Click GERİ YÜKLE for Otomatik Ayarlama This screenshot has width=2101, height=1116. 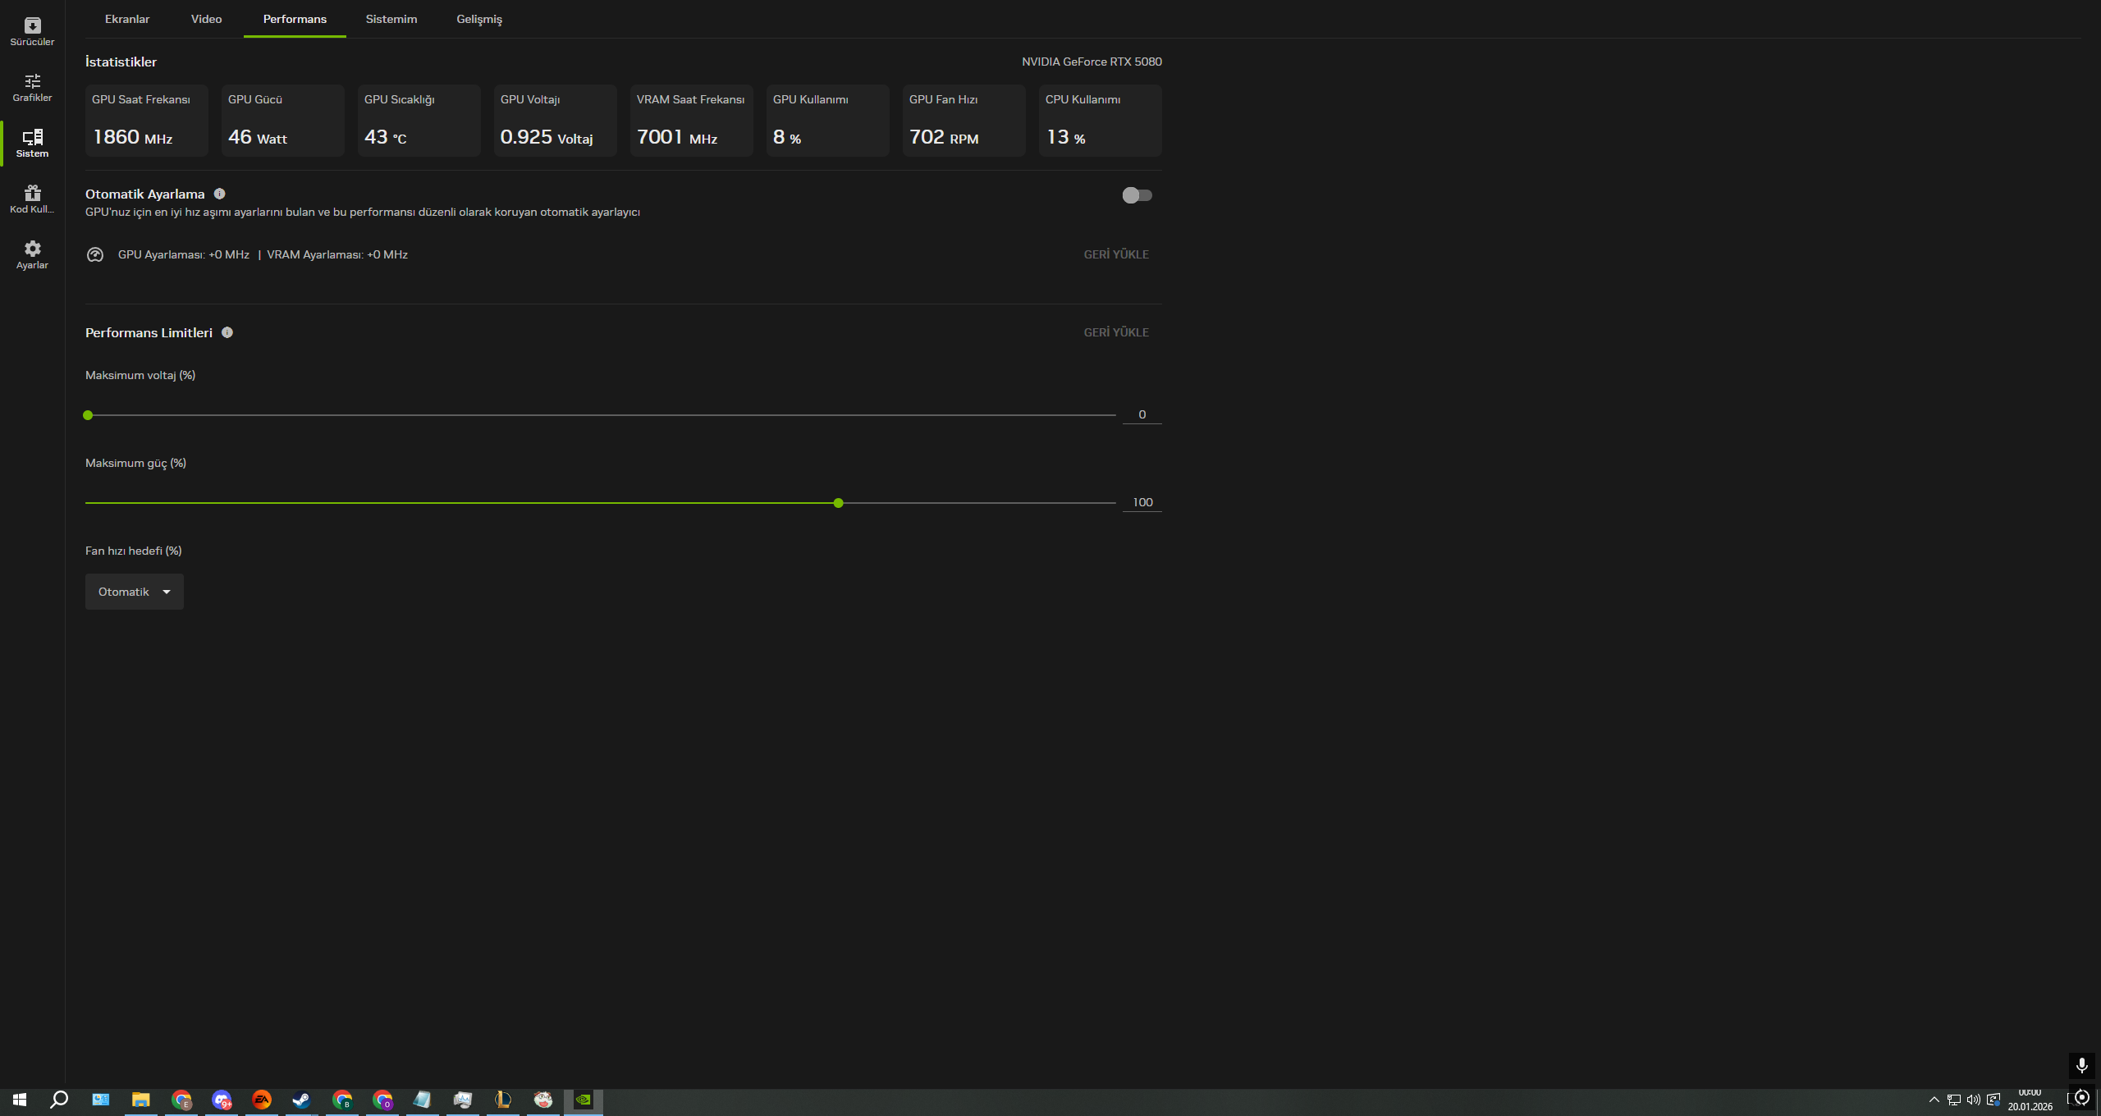1116,254
